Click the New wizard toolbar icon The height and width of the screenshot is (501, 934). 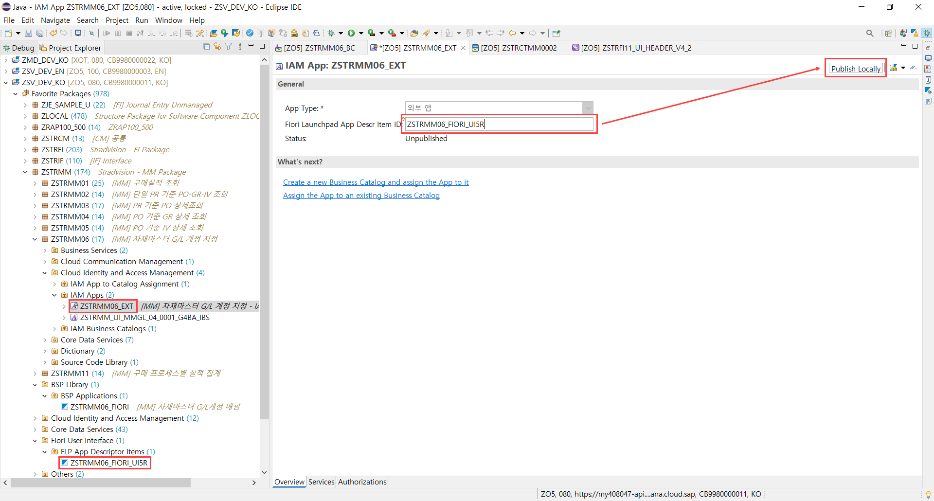pos(8,33)
